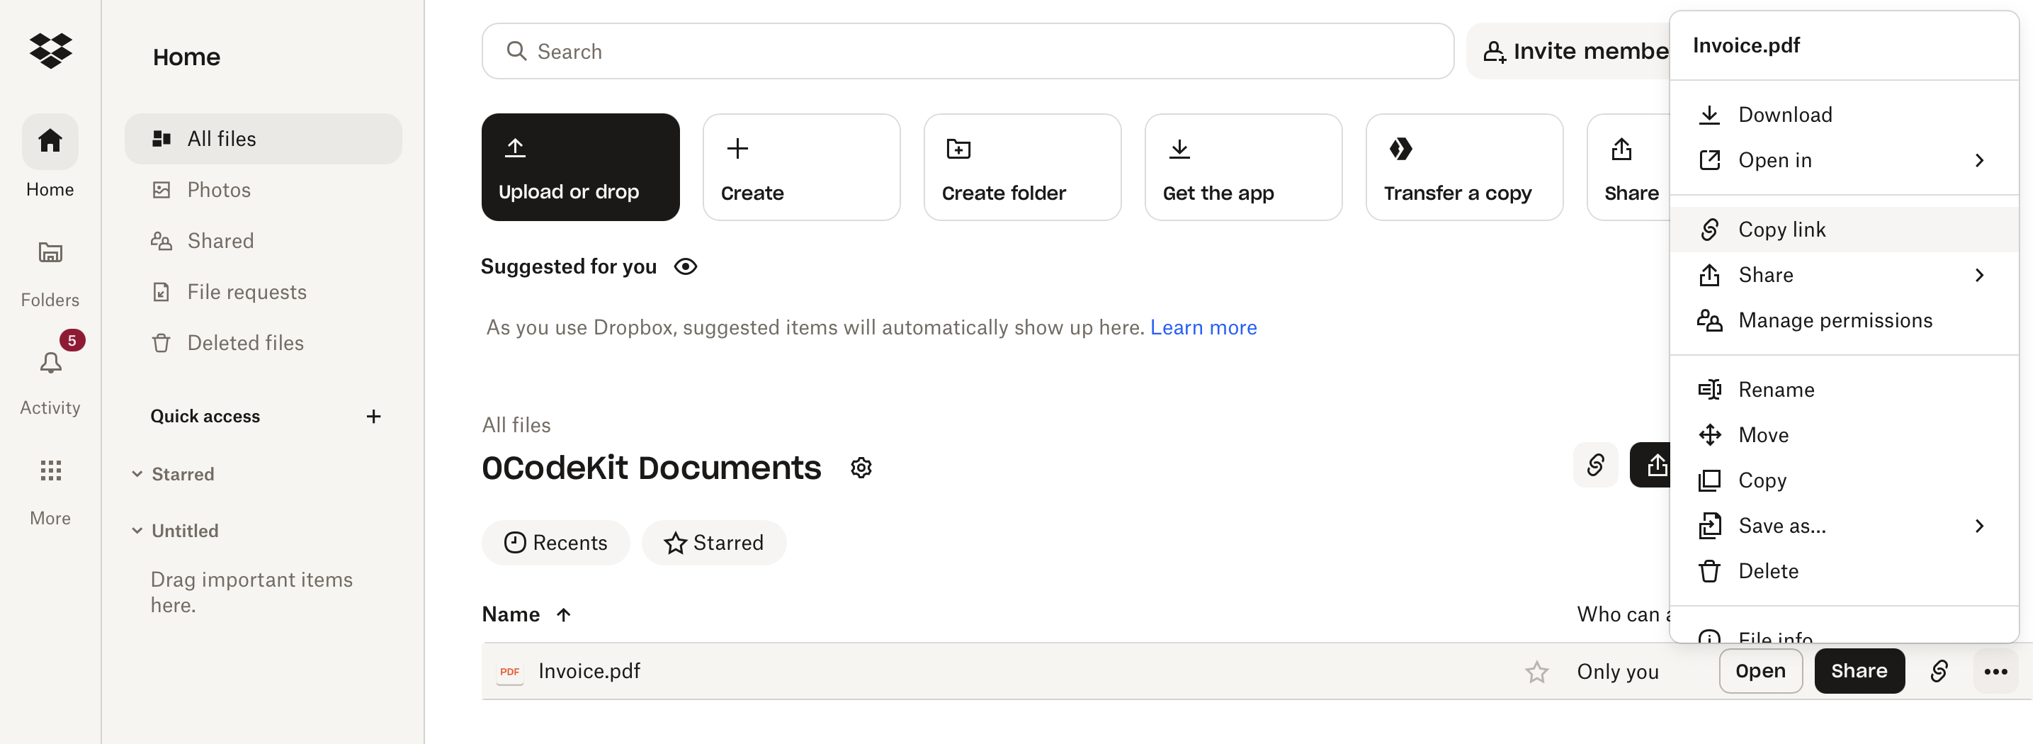Click the Create button
The image size is (2040, 744).
pyautogui.click(x=800, y=167)
